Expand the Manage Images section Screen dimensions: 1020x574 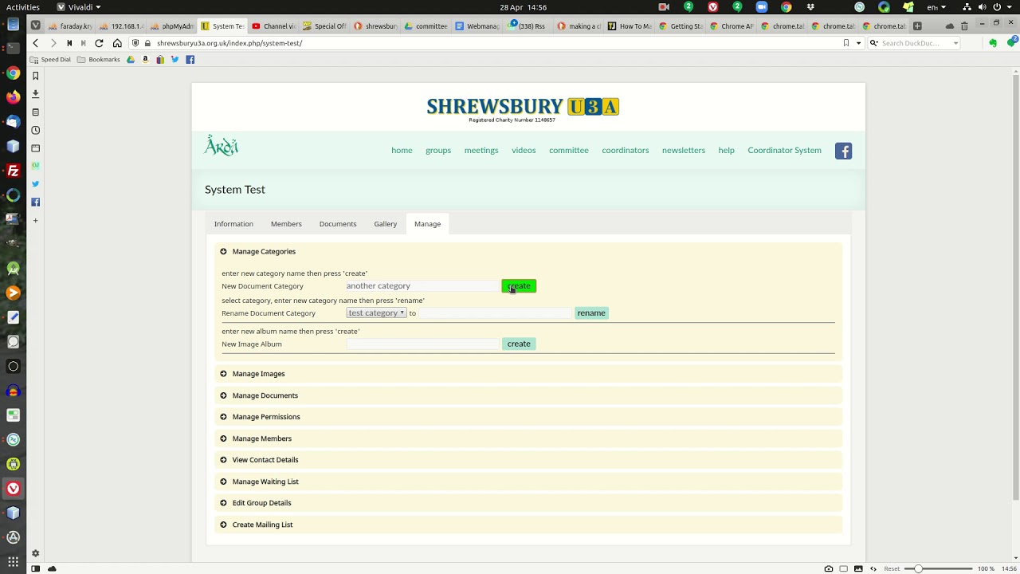[x=528, y=374]
